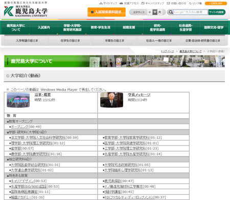230x200 pixels.
Task: Click the サイト内検索 button
Action: coord(217,12)
